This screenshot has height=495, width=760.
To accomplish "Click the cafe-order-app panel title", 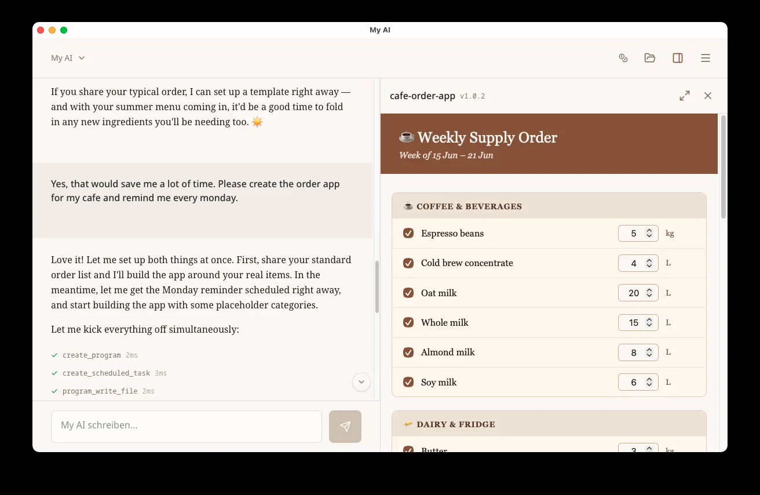I will coord(422,96).
